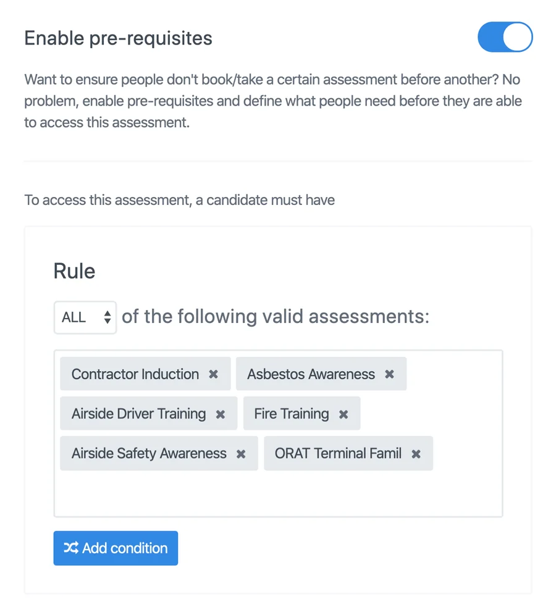Remove the ORAT Terminal Famil assessment

(418, 453)
